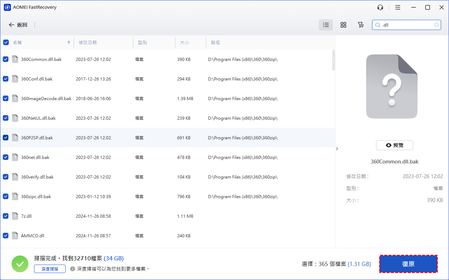Click the search box containing .dll
Screen dimensions: 449x280
pos(407,25)
